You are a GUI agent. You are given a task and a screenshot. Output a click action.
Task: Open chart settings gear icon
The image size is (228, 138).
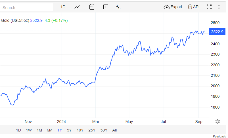pos(217,121)
